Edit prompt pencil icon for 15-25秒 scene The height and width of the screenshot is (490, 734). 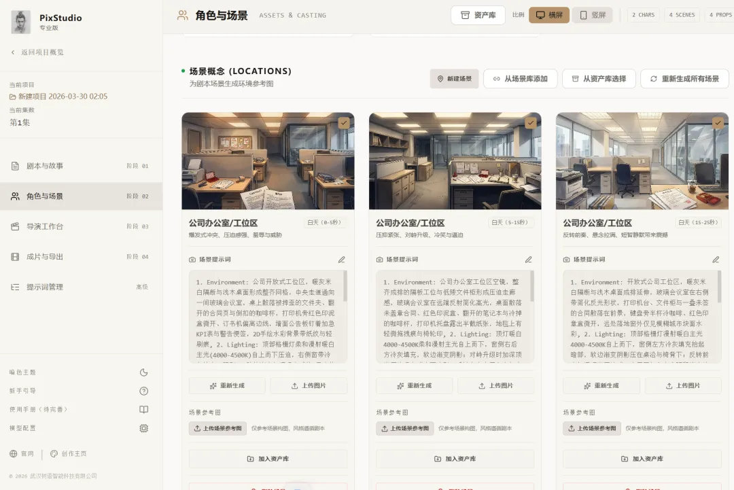point(716,260)
